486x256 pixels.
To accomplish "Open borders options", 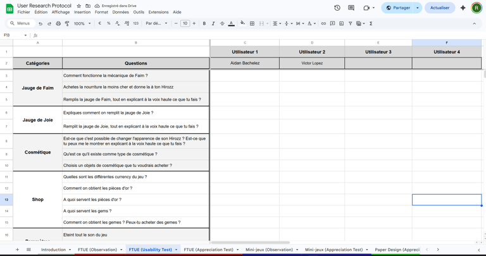I will pyautogui.click(x=252, y=23).
